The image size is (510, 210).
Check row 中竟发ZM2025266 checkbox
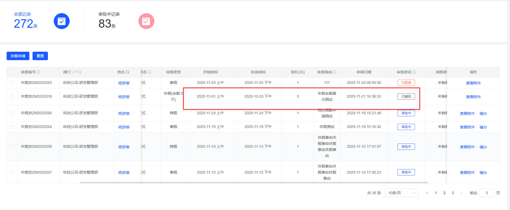point(12,113)
